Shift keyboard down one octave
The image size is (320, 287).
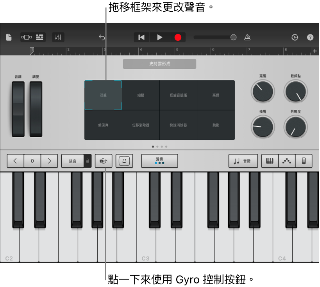[x=16, y=161]
